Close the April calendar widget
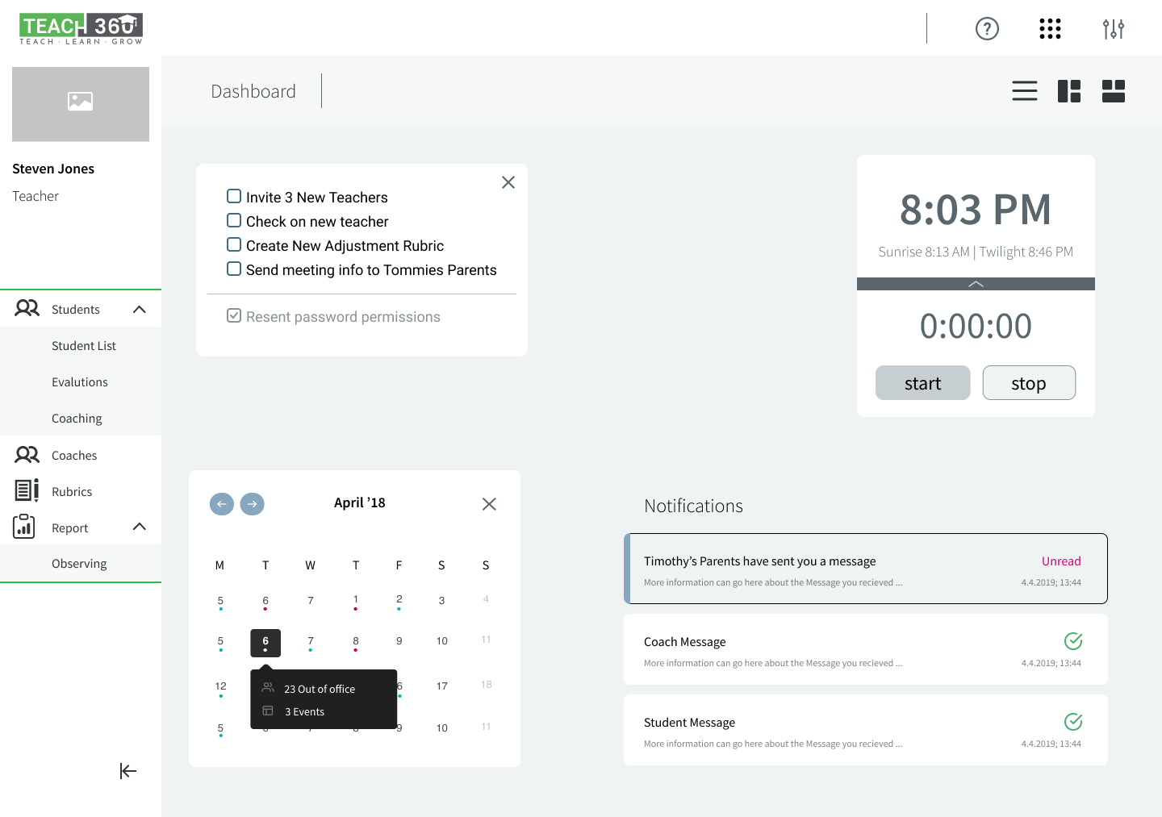 (x=489, y=504)
